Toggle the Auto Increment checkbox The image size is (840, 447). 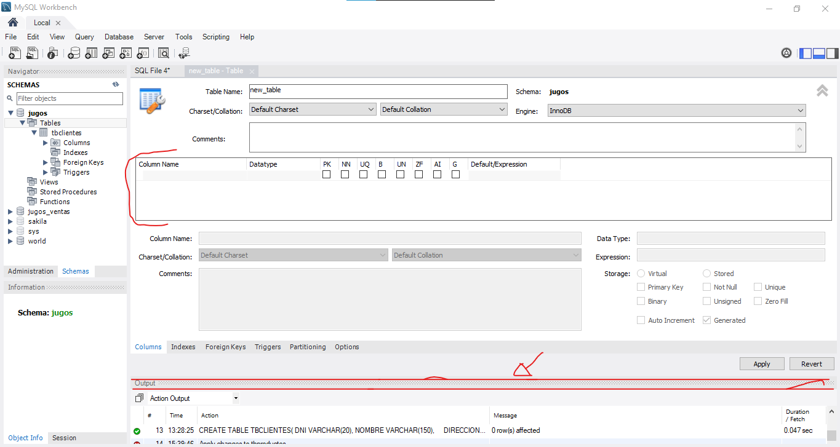tap(641, 320)
